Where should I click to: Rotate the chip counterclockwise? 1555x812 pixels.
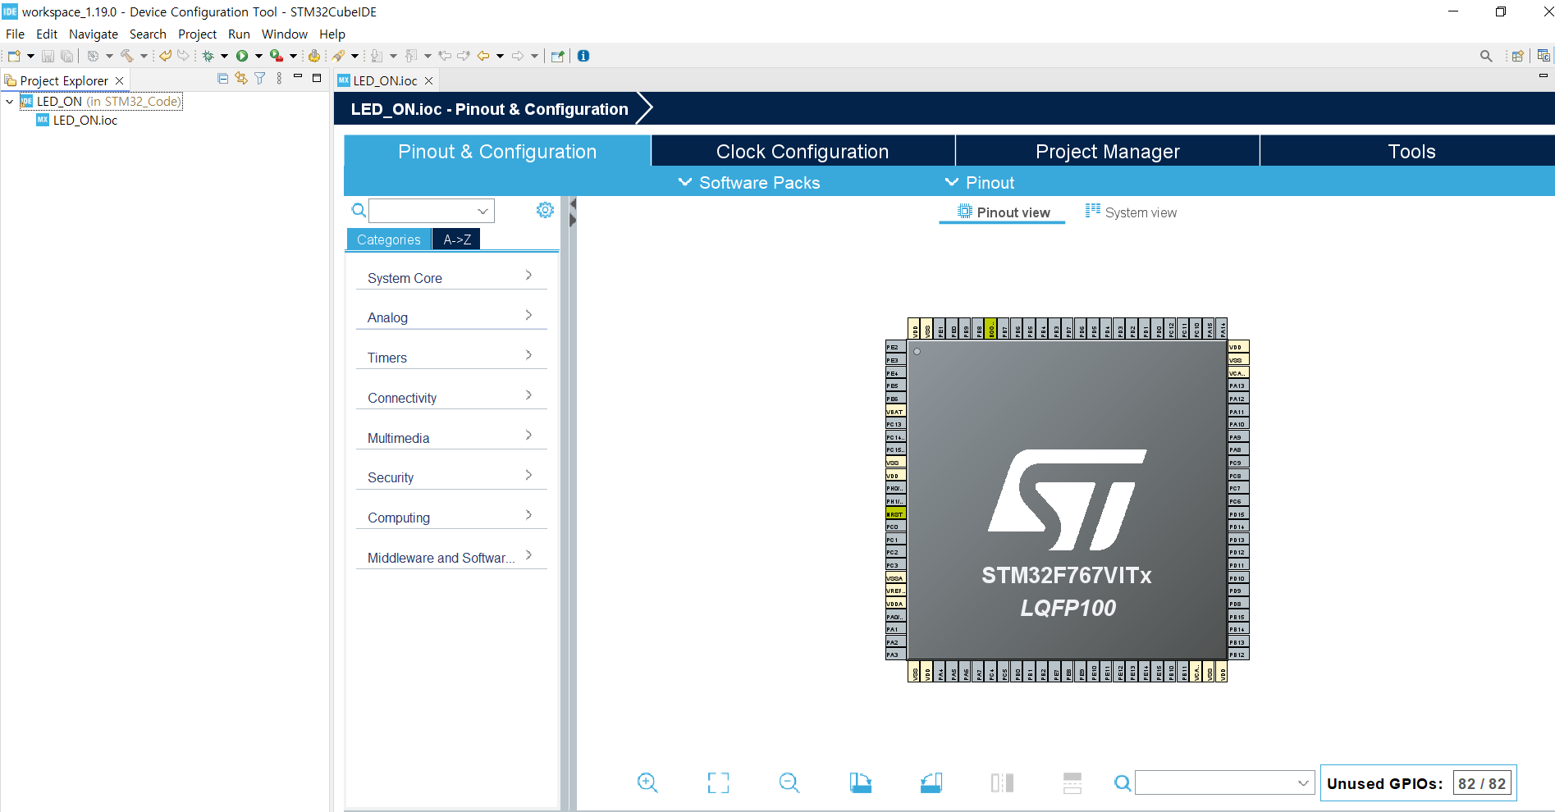point(931,782)
